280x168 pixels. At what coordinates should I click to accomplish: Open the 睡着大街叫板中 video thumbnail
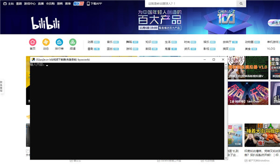(262, 135)
